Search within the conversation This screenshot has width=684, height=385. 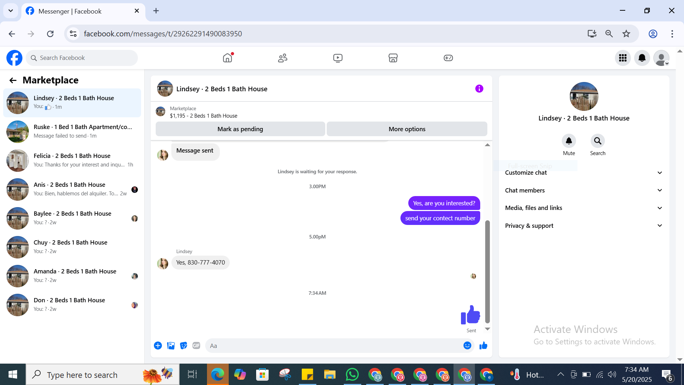(x=597, y=141)
